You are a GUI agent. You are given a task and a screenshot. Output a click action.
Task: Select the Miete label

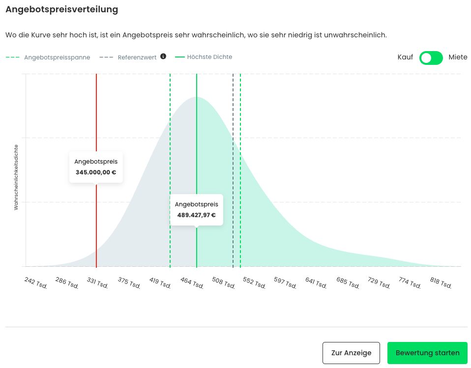pos(458,57)
